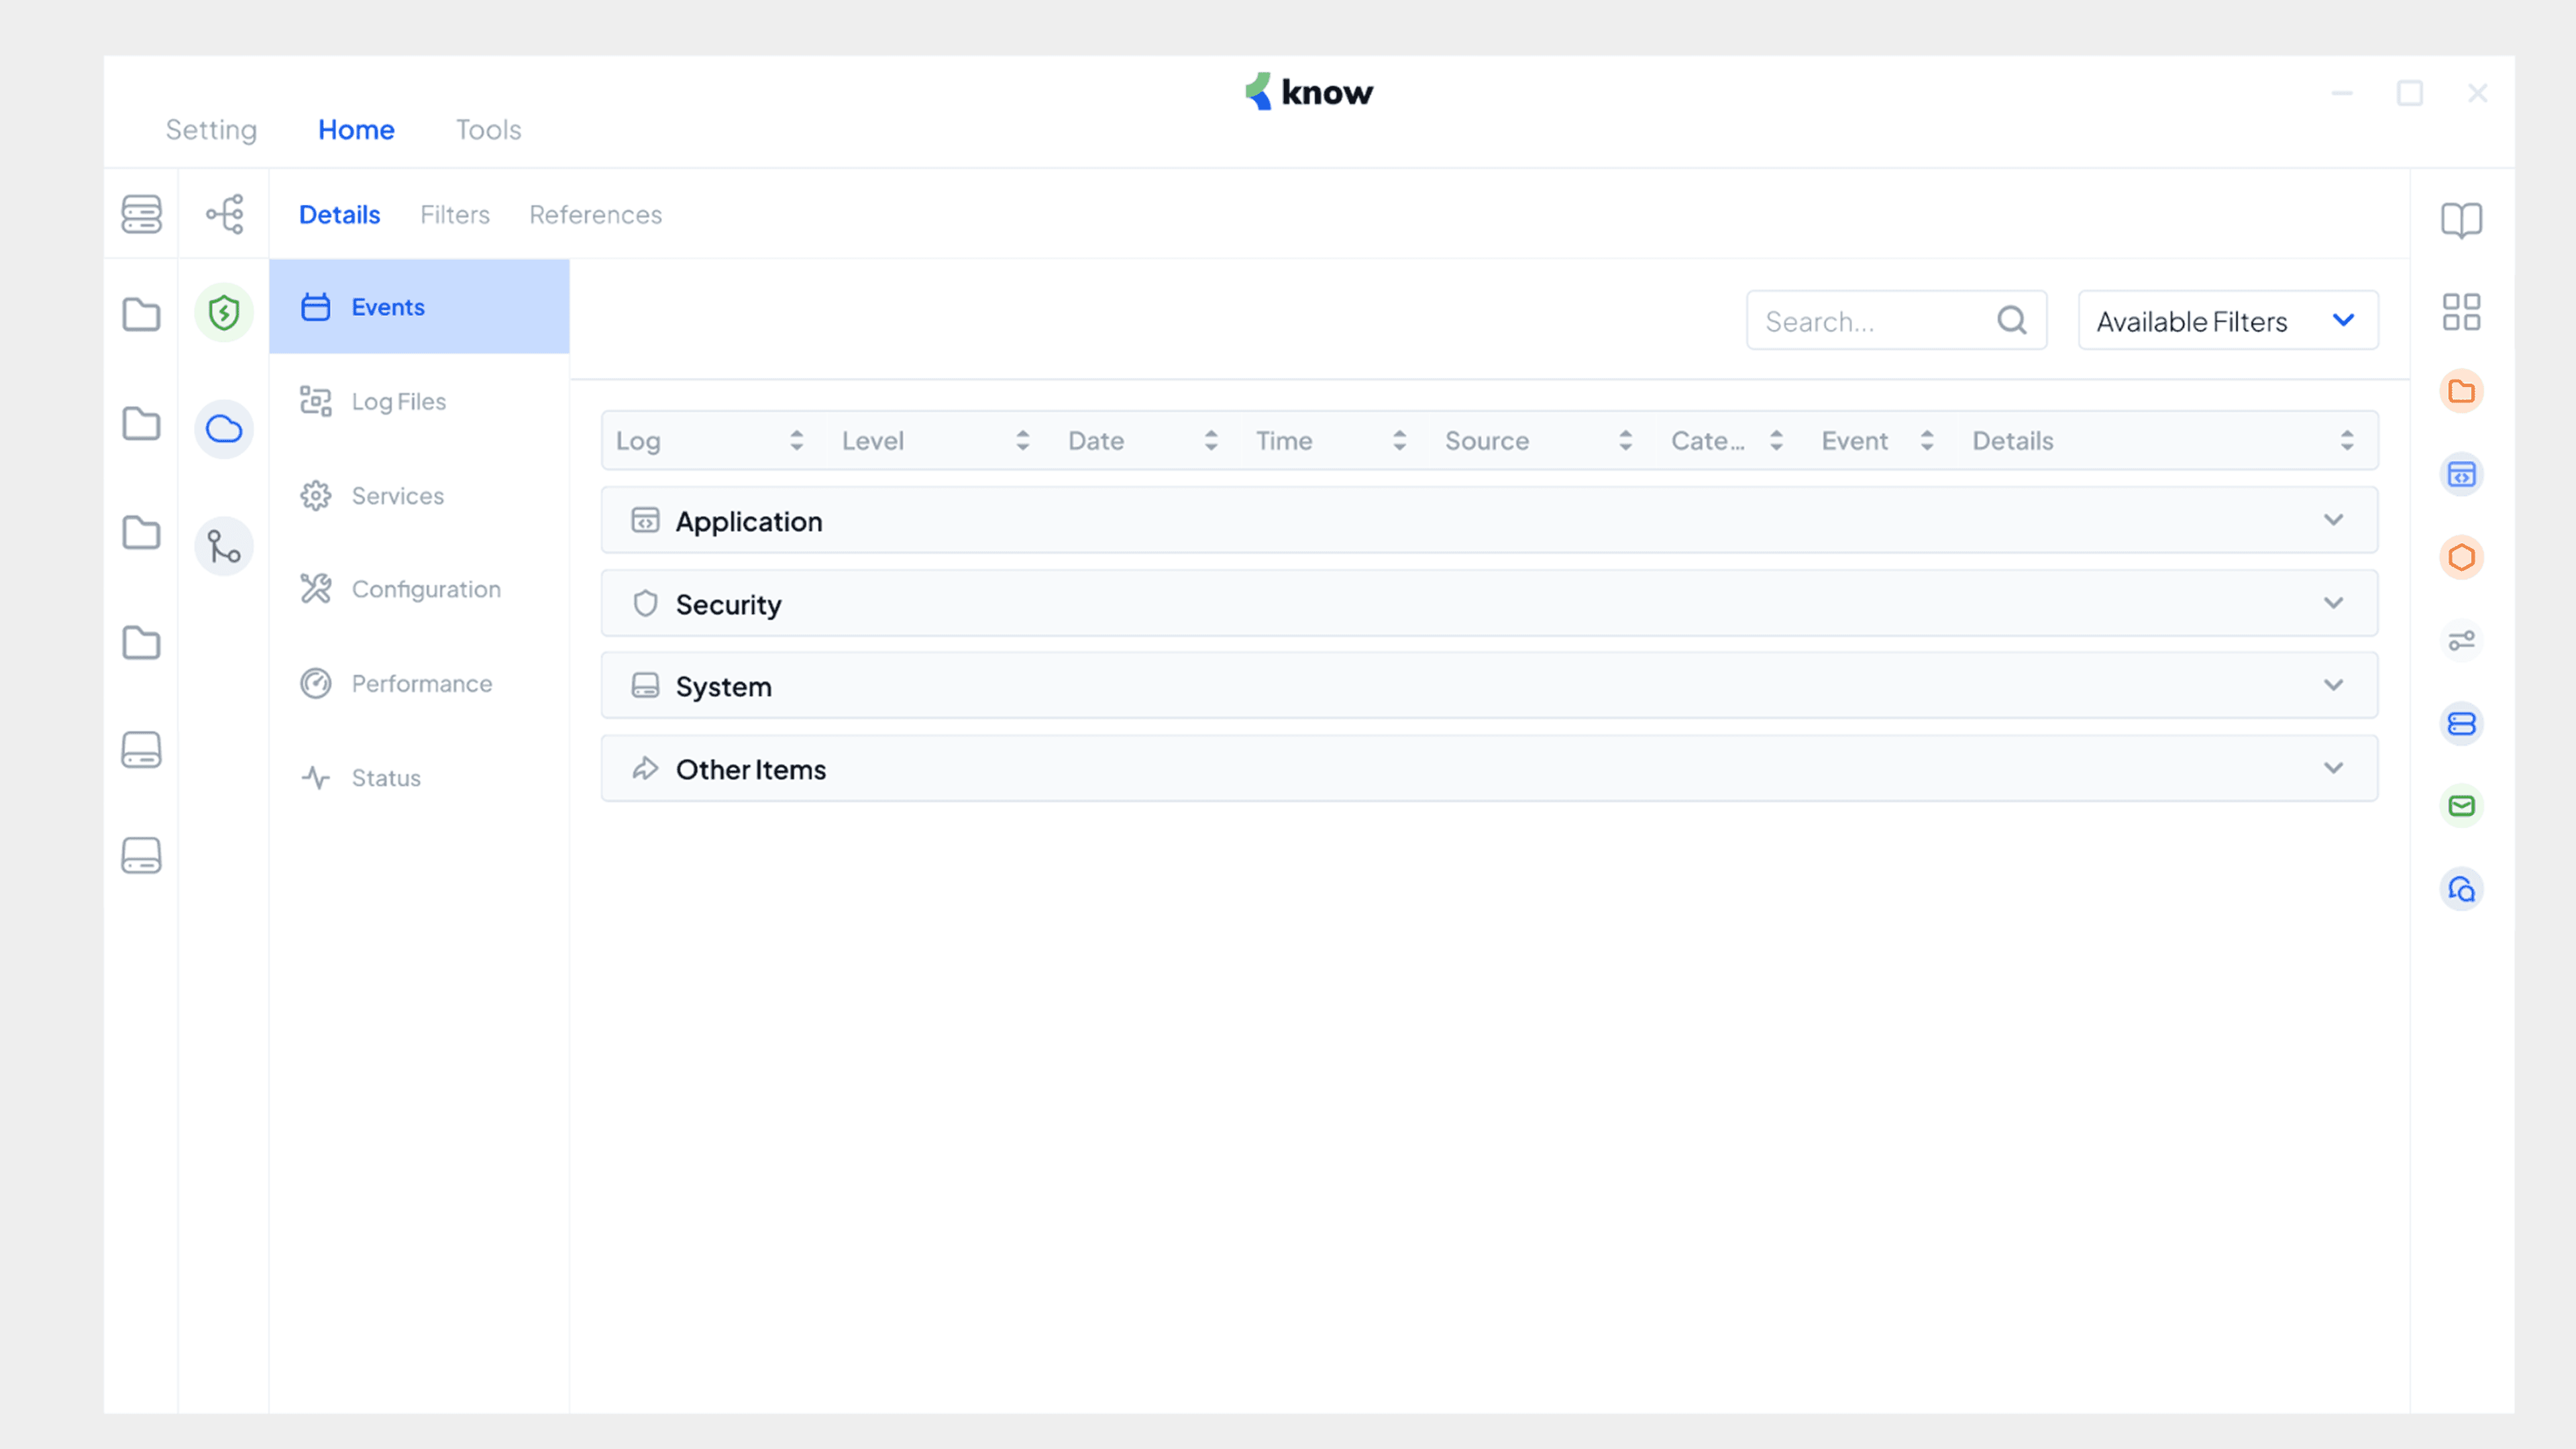Image resolution: width=2576 pixels, height=1449 pixels.
Task: Sort by the Time column arrows
Action: 1399,440
